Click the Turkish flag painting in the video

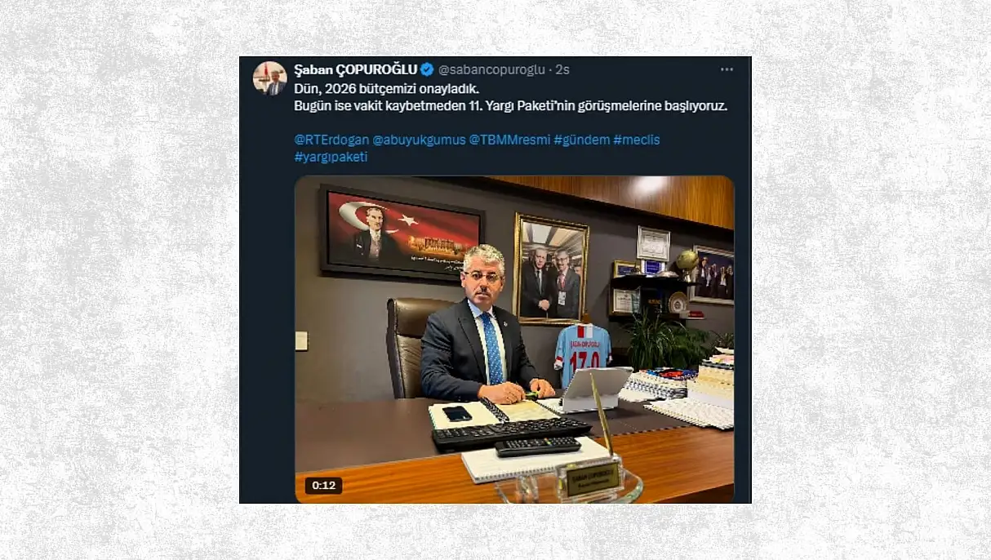(402, 233)
